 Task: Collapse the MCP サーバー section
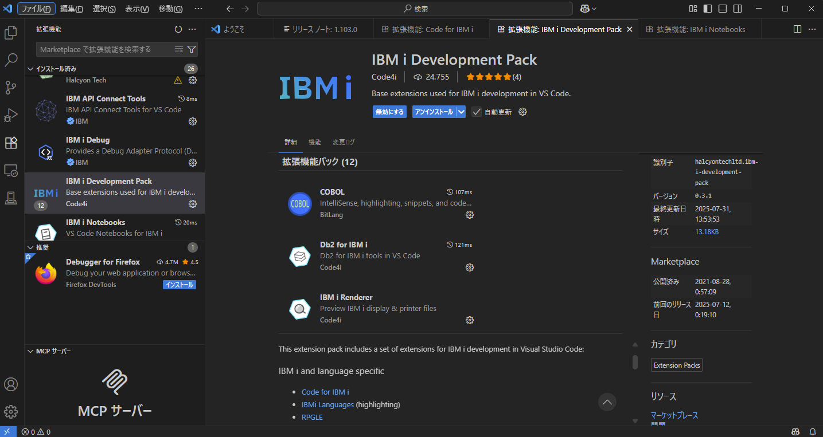pyautogui.click(x=32, y=351)
